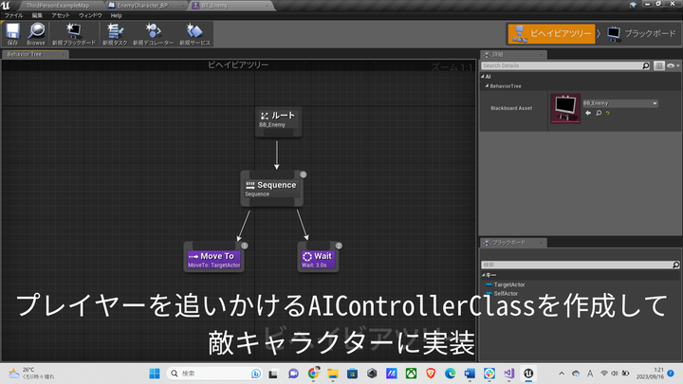
Task: Reset Blackboard Asset to default value
Action: pos(607,113)
